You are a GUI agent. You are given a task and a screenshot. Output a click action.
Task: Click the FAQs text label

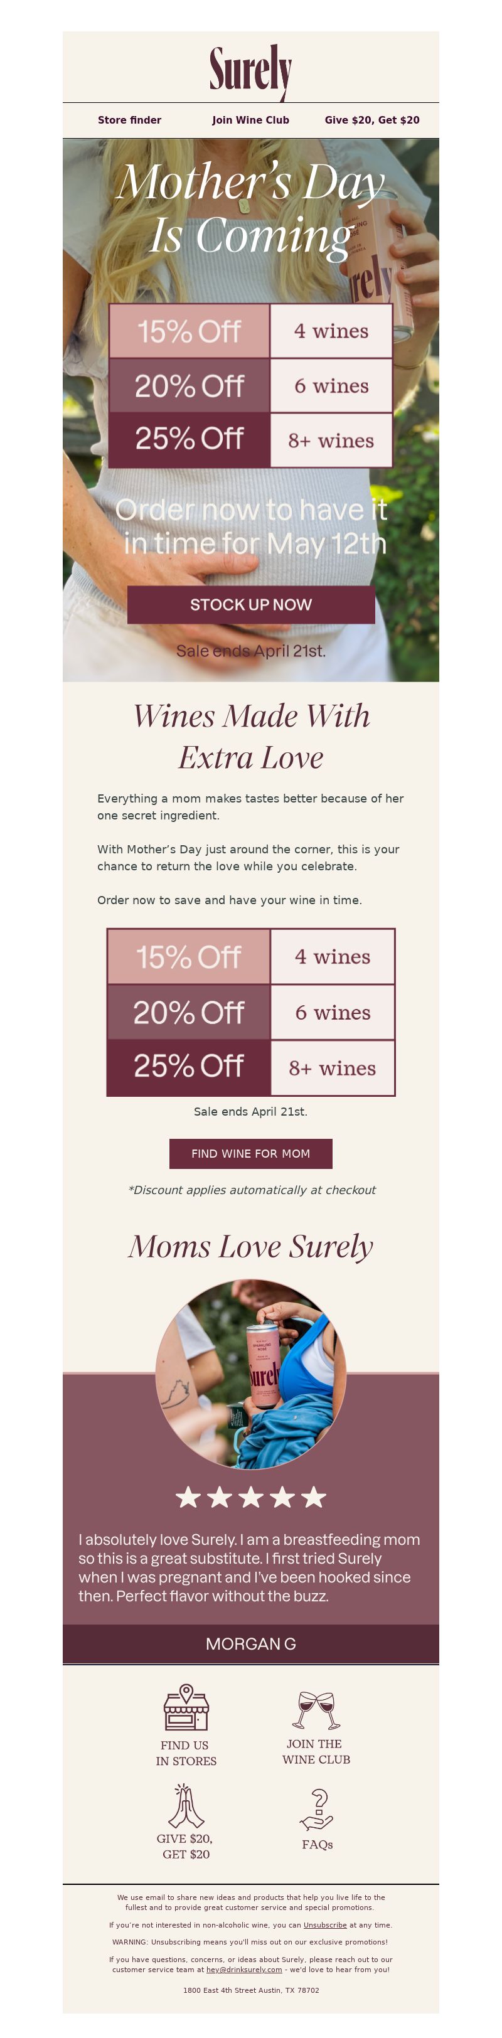tap(317, 1844)
